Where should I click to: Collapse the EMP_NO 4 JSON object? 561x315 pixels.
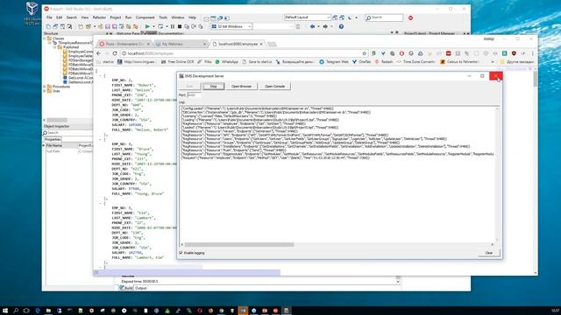coord(101,140)
